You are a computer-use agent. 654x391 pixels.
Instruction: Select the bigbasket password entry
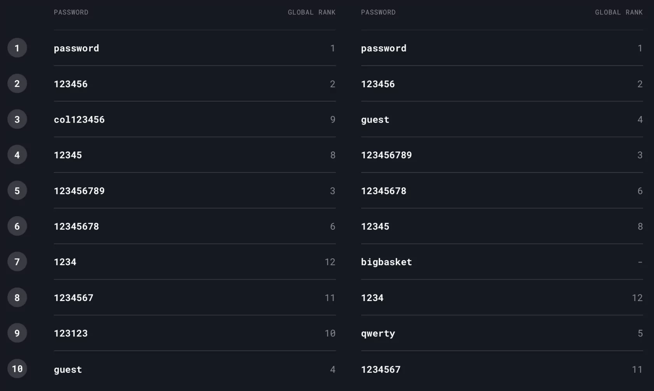386,262
